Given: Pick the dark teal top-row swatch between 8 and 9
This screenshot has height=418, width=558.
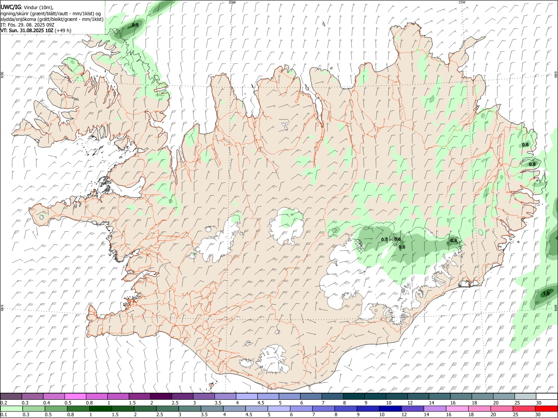Looking at the screenshot, I should [x=354, y=396].
